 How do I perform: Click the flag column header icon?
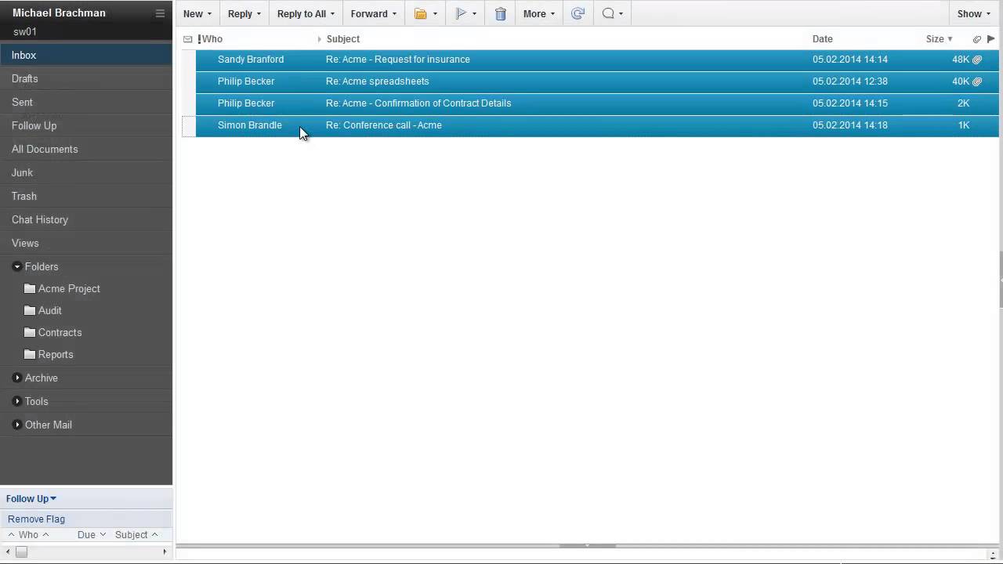pyautogui.click(x=990, y=38)
